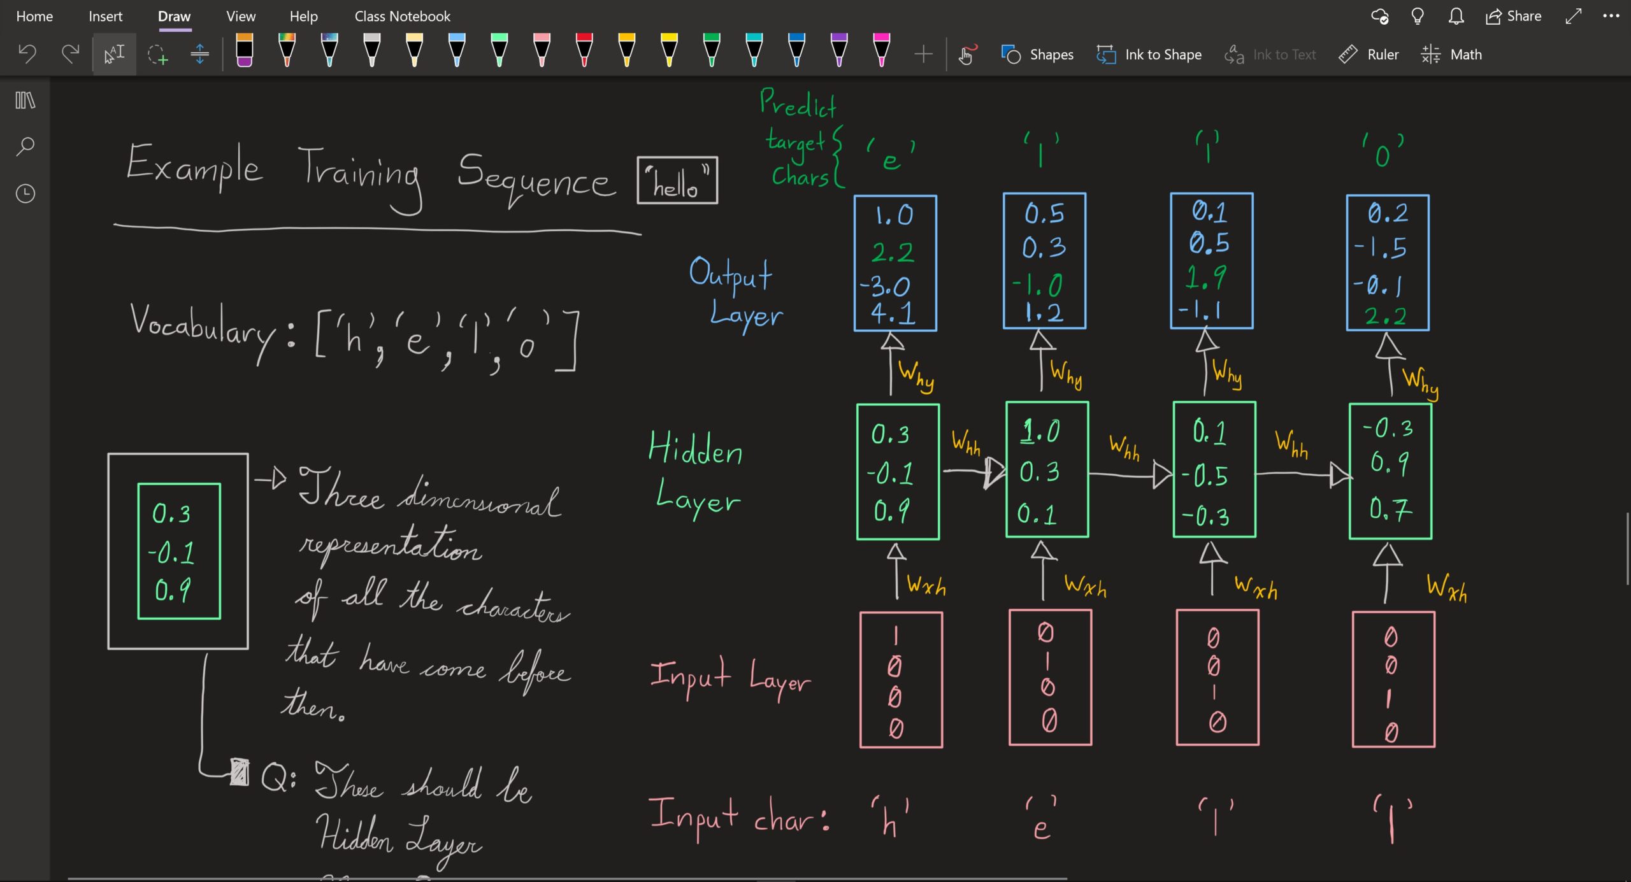Click the Help menu item

[x=302, y=17]
